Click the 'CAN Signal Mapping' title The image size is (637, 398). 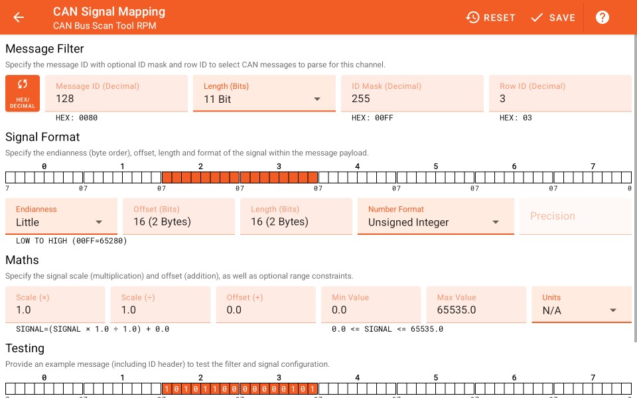(x=109, y=11)
